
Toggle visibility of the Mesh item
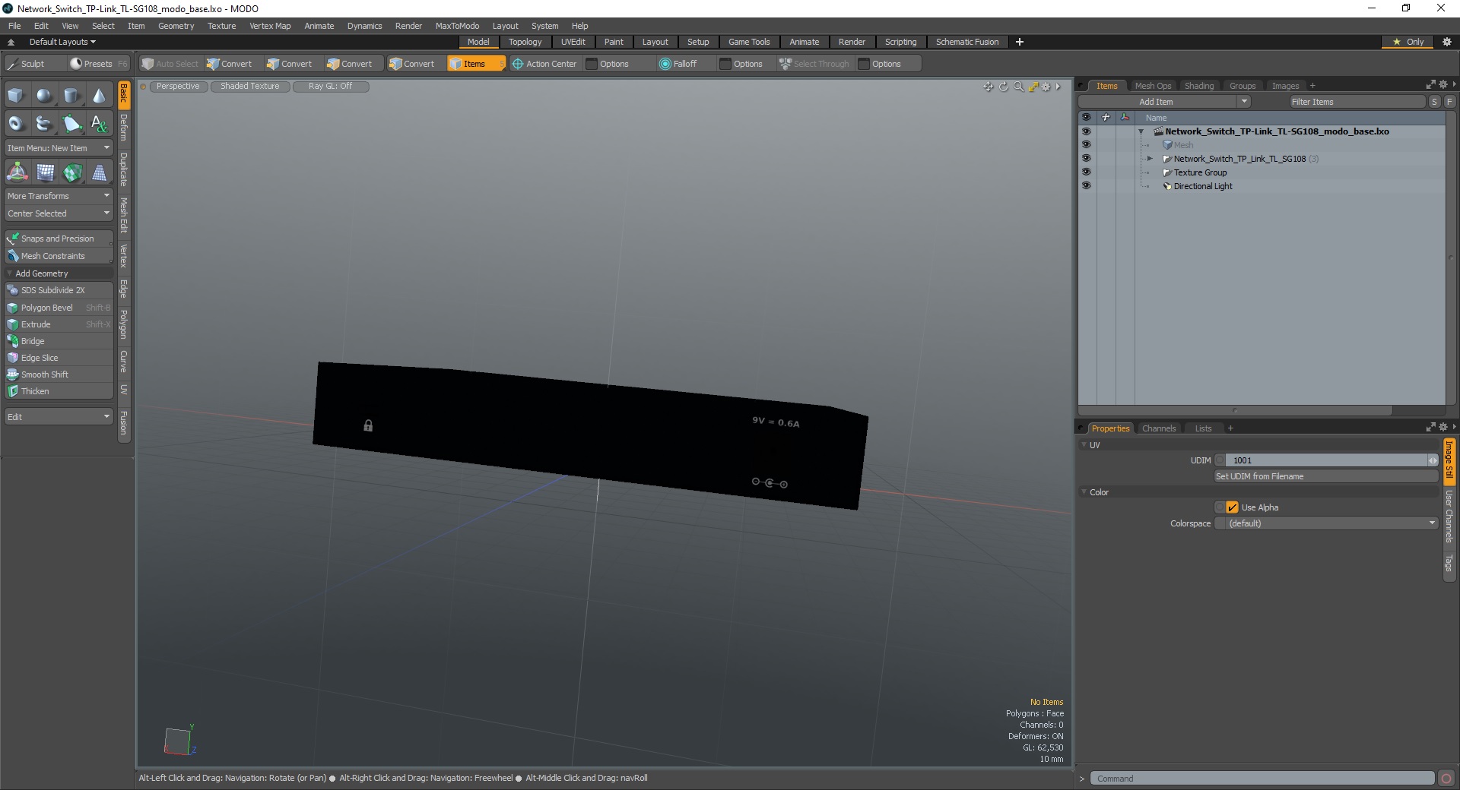[x=1086, y=144]
